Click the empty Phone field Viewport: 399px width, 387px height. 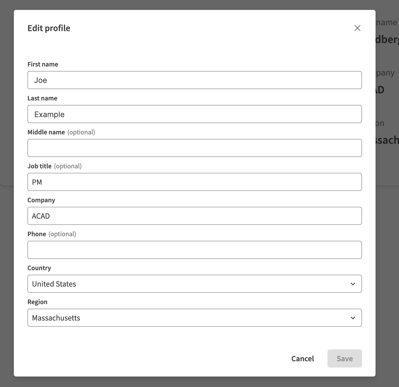(x=194, y=250)
